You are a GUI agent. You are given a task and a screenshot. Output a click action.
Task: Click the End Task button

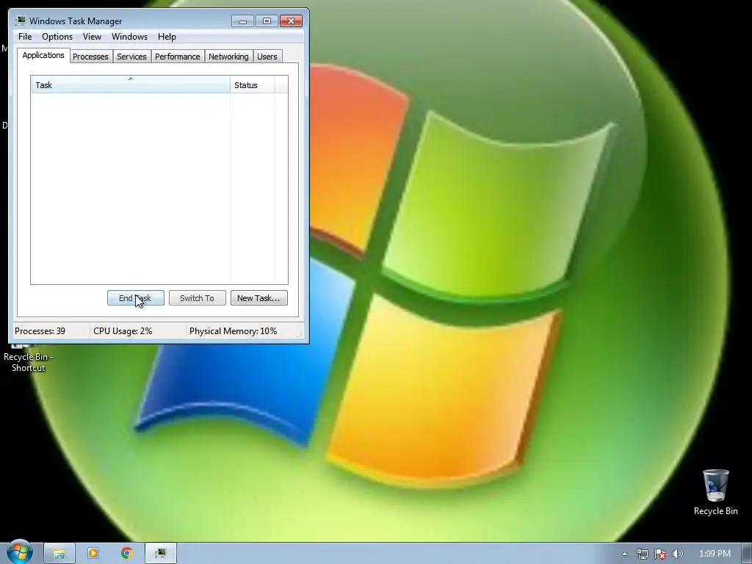pyautogui.click(x=135, y=298)
